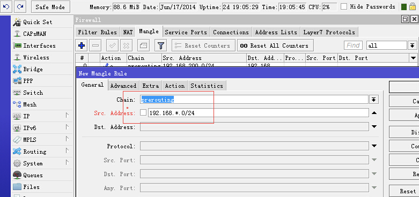This screenshot has width=419, height=197.
Task: Switch to Filter Rules tab
Action: pos(98,32)
